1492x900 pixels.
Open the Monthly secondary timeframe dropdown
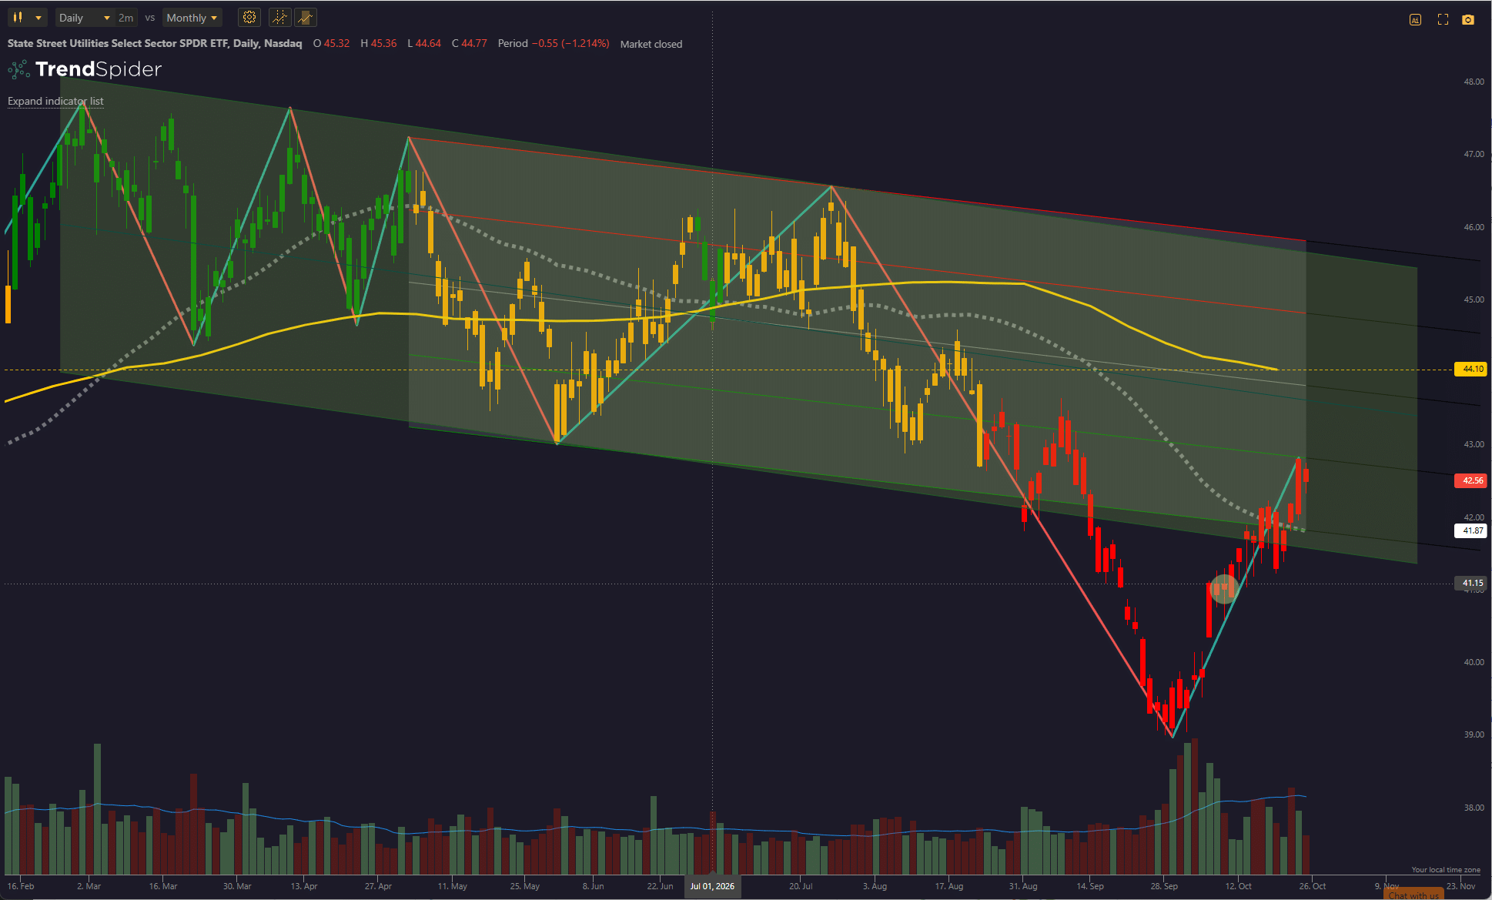(192, 18)
